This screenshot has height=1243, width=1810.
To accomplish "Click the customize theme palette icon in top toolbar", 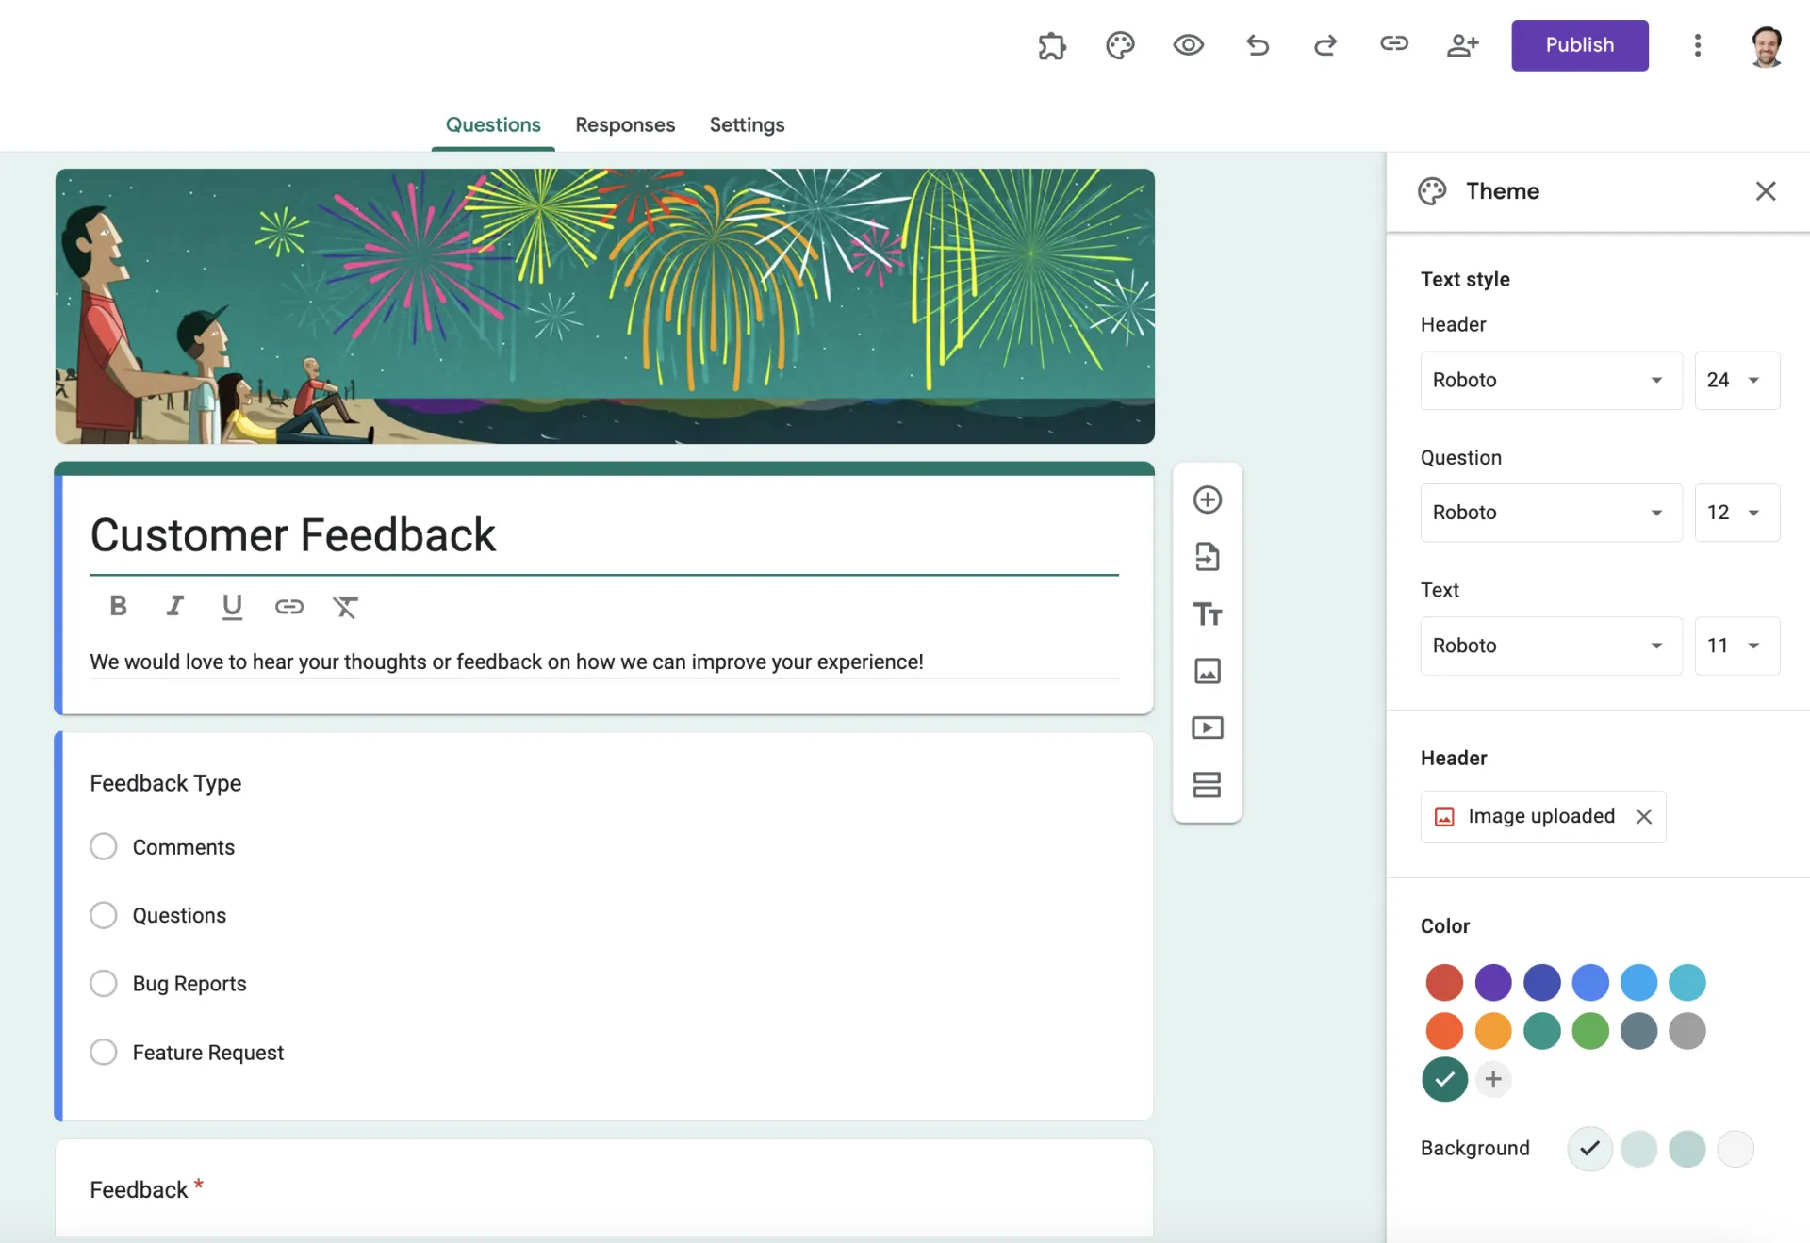I will point(1120,45).
